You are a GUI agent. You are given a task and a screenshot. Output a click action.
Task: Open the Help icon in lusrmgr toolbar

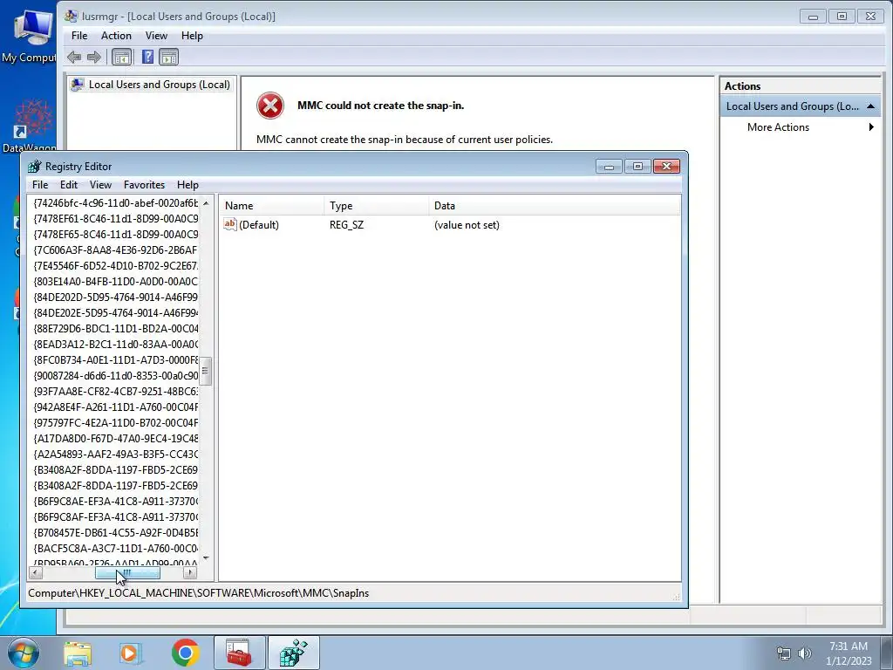(x=147, y=57)
